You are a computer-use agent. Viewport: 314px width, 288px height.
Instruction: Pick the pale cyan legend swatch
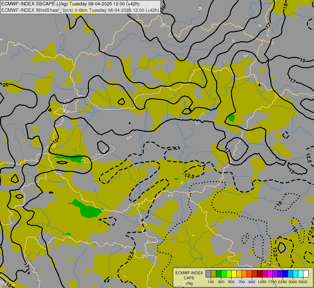click(x=301, y=274)
